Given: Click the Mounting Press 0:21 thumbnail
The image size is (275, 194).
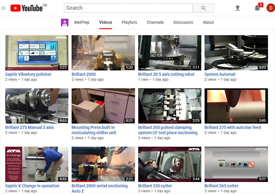Looking at the screenshot, I should click(x=103, y=106).
